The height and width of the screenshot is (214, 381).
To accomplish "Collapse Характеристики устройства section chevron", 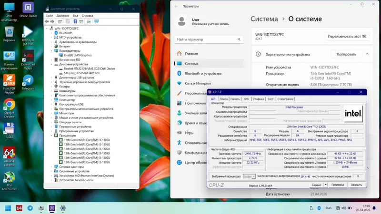I will [x=367, y=54].
